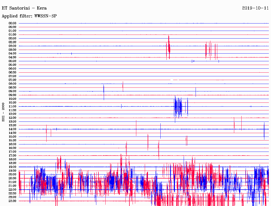Screen dimensions: 271x206
Task: Select the 07:30 time label
Action: coord(12,80)
